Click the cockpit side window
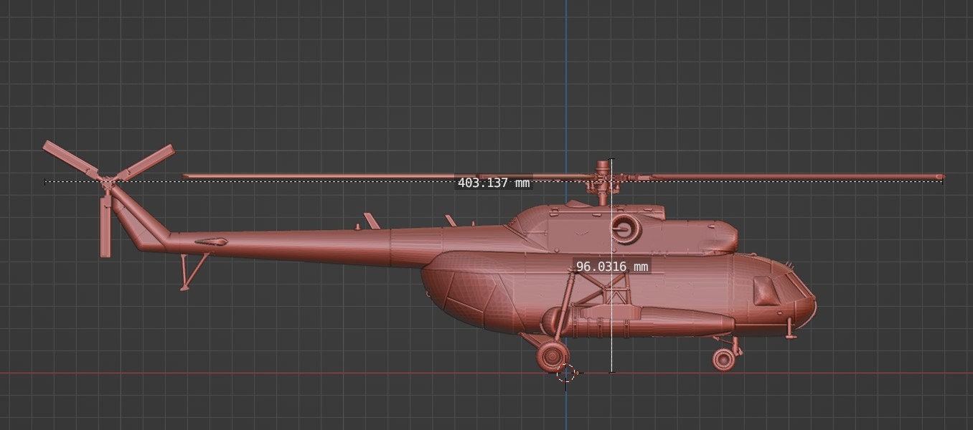Image resolution: width=973 pixels, height=430 pixels. point(766,291)
